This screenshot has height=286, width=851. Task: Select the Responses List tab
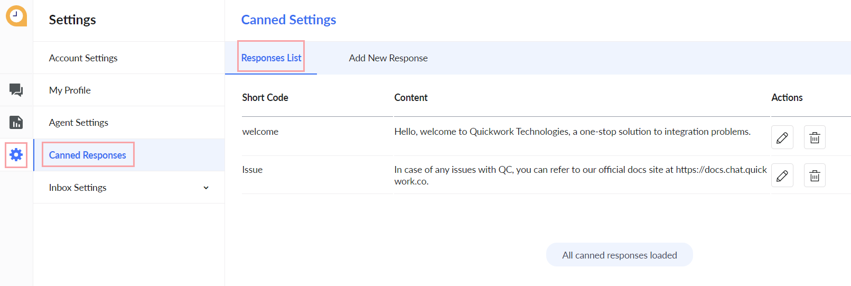[x=271, y=58]
